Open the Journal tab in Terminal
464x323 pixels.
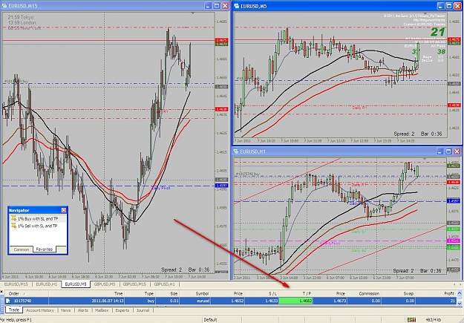(x=143, y=310)
